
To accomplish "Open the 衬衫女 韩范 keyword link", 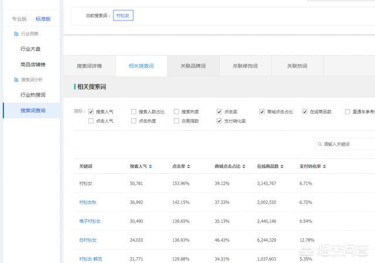I will pos(91,259).
